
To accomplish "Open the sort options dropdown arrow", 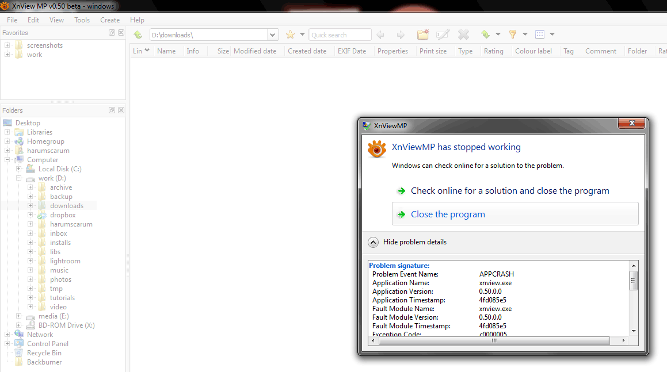I will coord(498,34).
